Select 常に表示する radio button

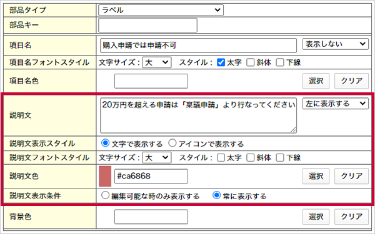[x=216, y=195]
